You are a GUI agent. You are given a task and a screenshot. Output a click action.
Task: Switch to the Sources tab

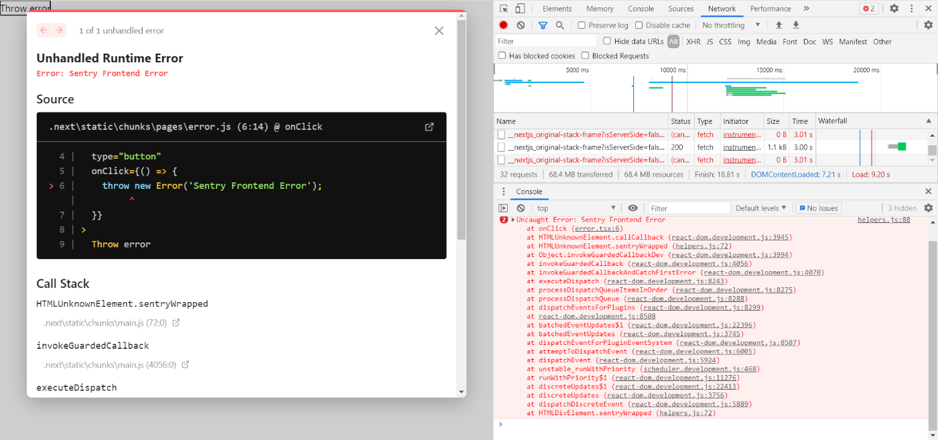pos(681,9)
